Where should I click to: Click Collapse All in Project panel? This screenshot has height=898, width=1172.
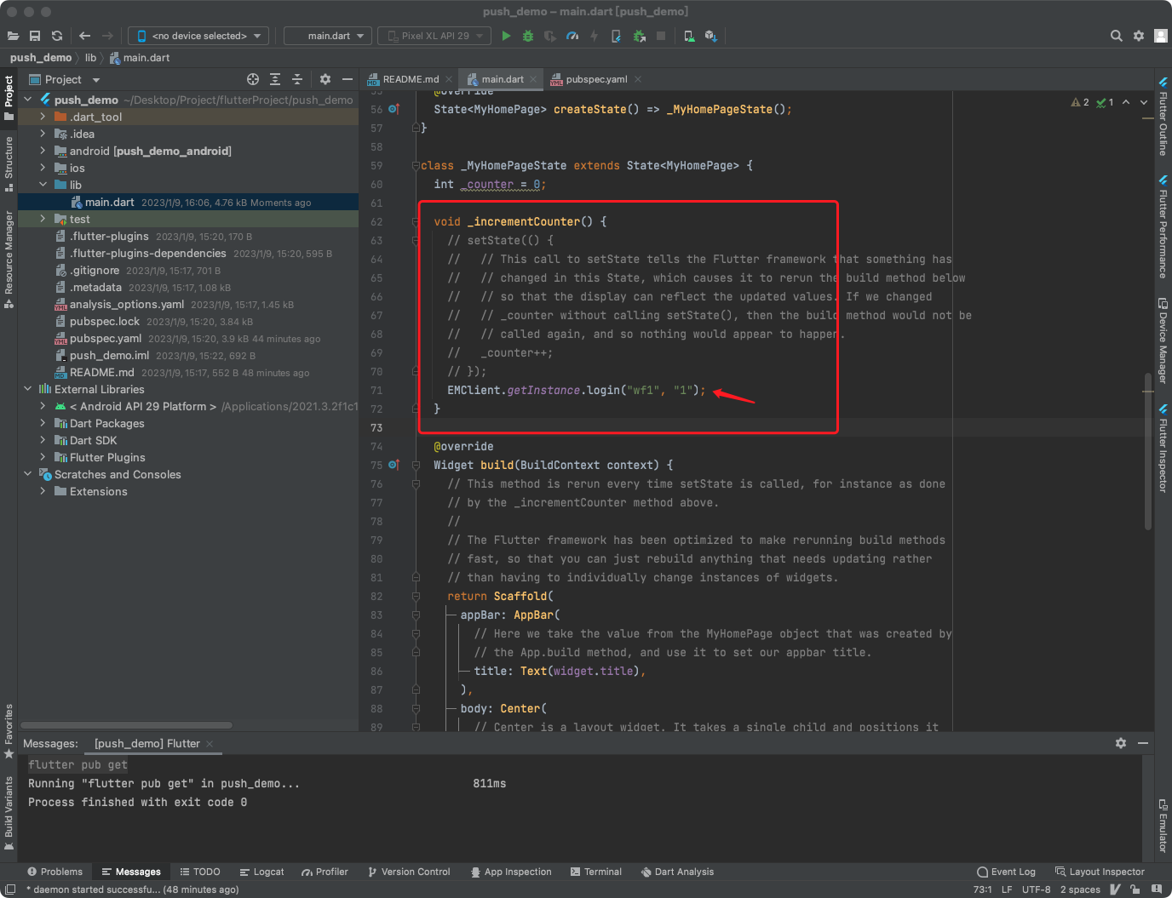(297, 79)
